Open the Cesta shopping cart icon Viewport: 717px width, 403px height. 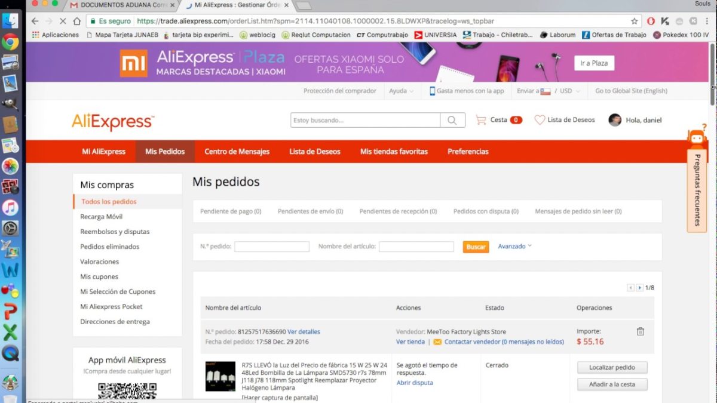click(x=481, y=120)
